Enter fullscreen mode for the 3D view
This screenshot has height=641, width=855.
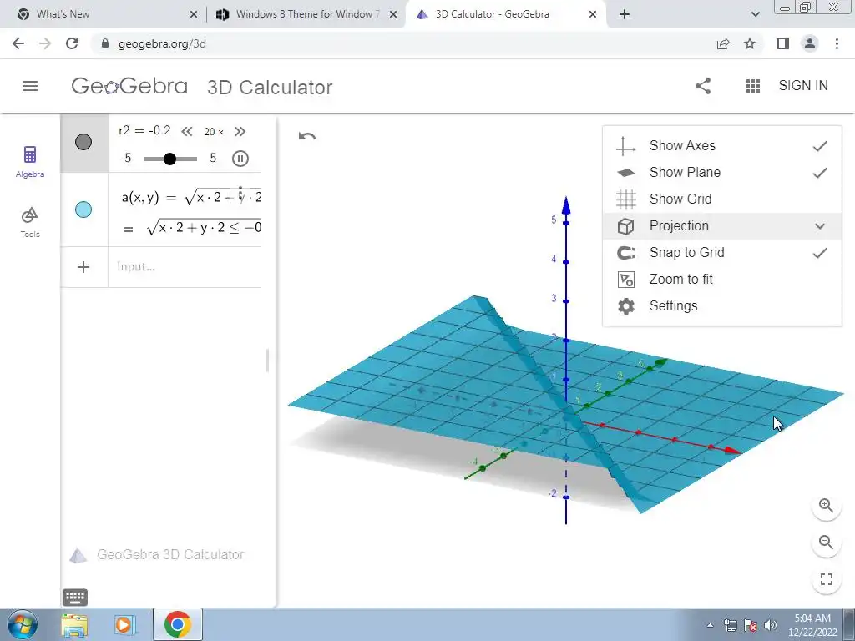tap(826, 579)
